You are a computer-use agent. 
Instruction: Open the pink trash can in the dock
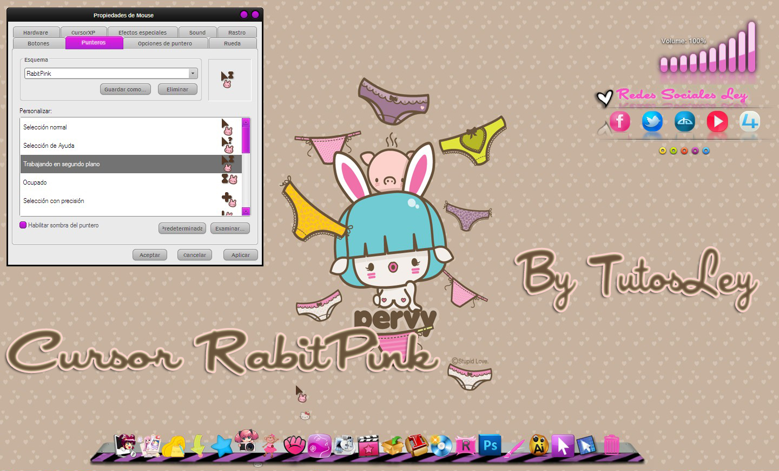click(612, 444)
